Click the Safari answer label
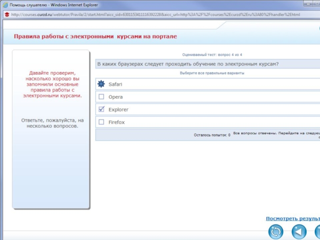The image size is (320, 240). [x=115, y=84]
